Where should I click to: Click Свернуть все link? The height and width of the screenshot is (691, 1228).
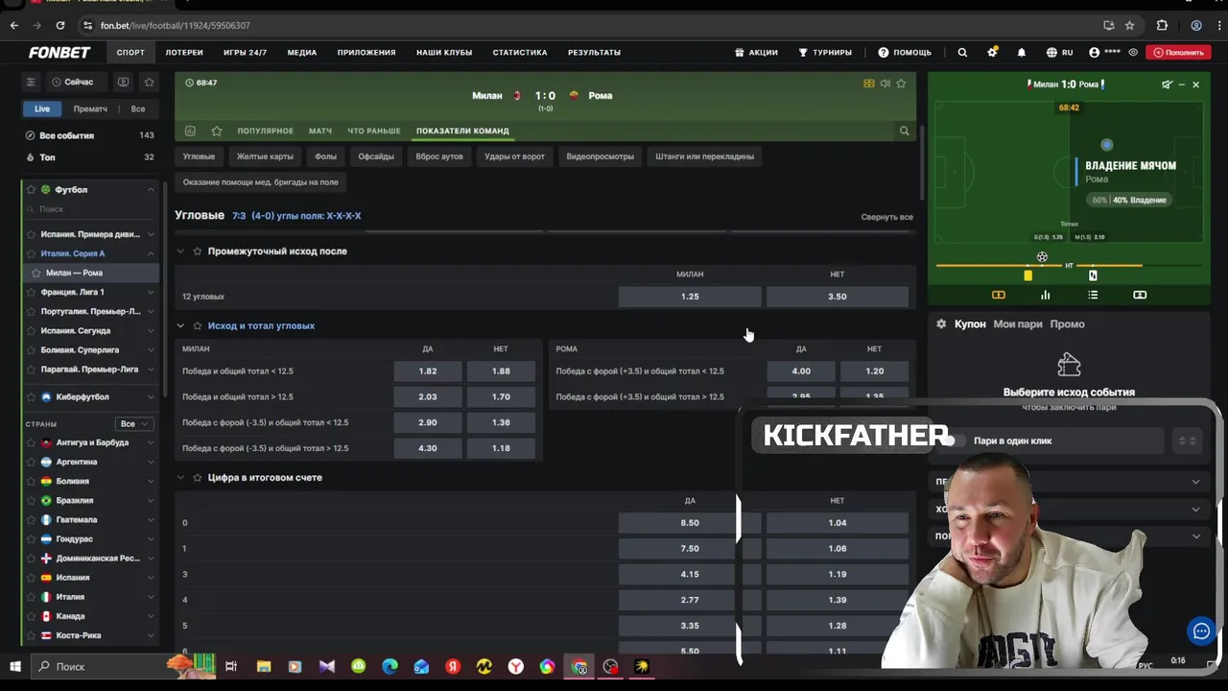click(886, 217)
